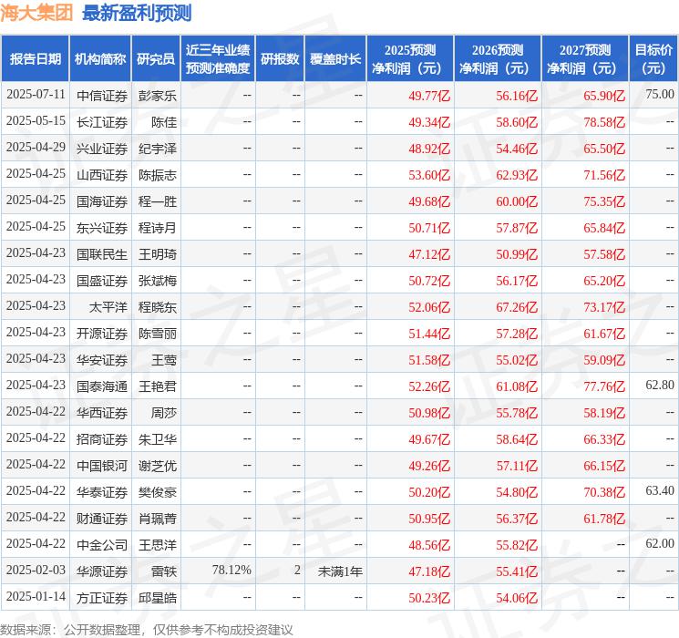Click the date 2025-07-11
Image resolution: width=679 pixels, height=638 pixels.
tap(36, 95)
